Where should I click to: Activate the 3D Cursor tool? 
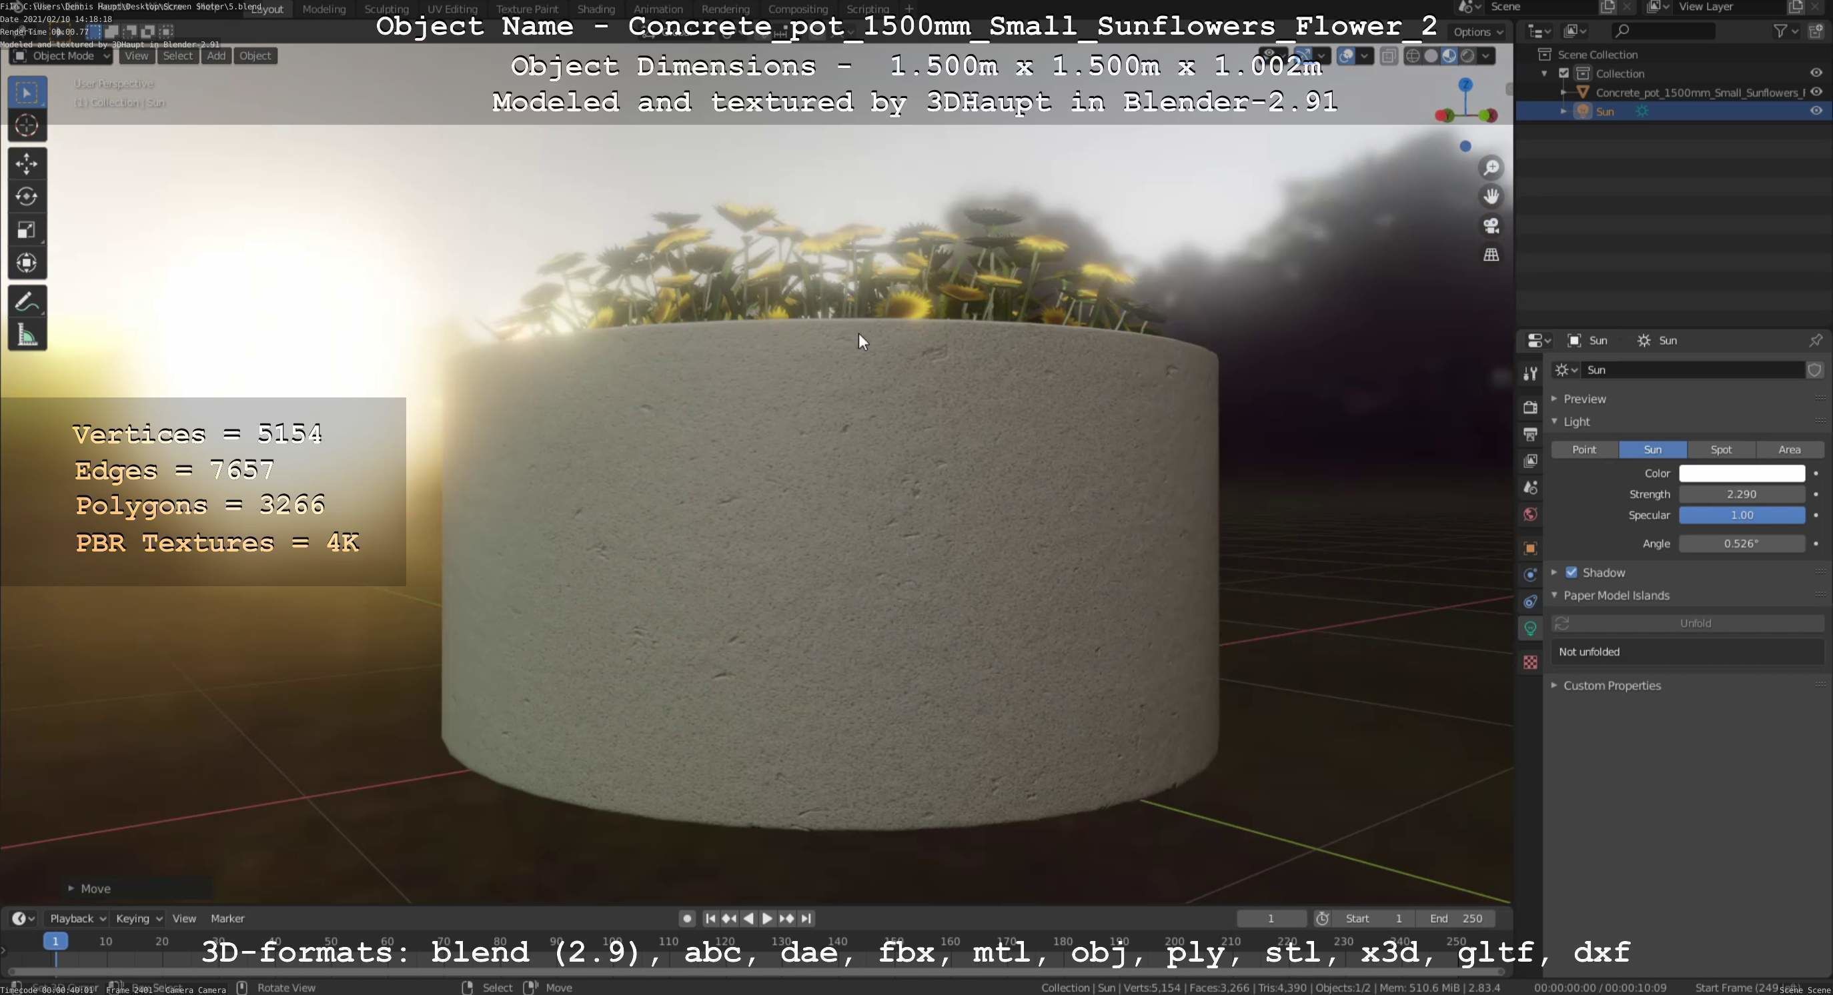pyautogui.click(x=27, y=126)
